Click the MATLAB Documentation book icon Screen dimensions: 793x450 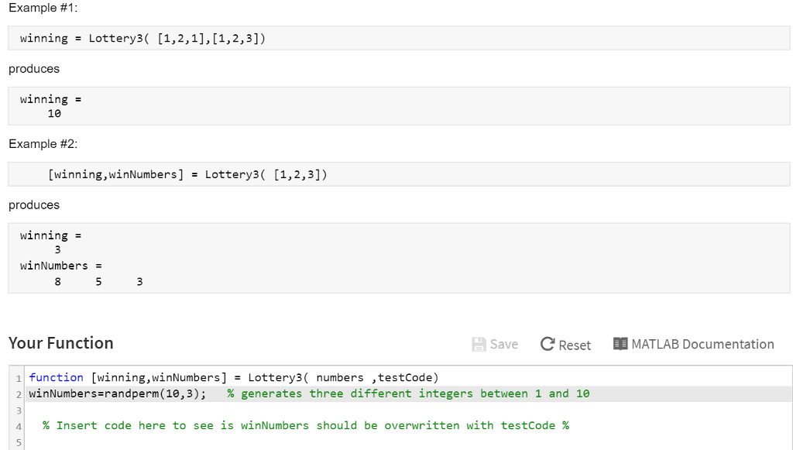coord(620,344)
